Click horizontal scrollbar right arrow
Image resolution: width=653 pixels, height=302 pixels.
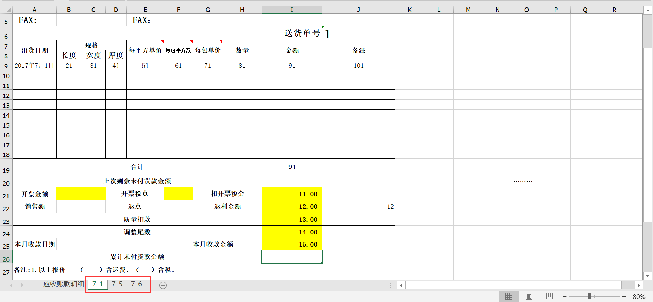(x=639, y=285)
